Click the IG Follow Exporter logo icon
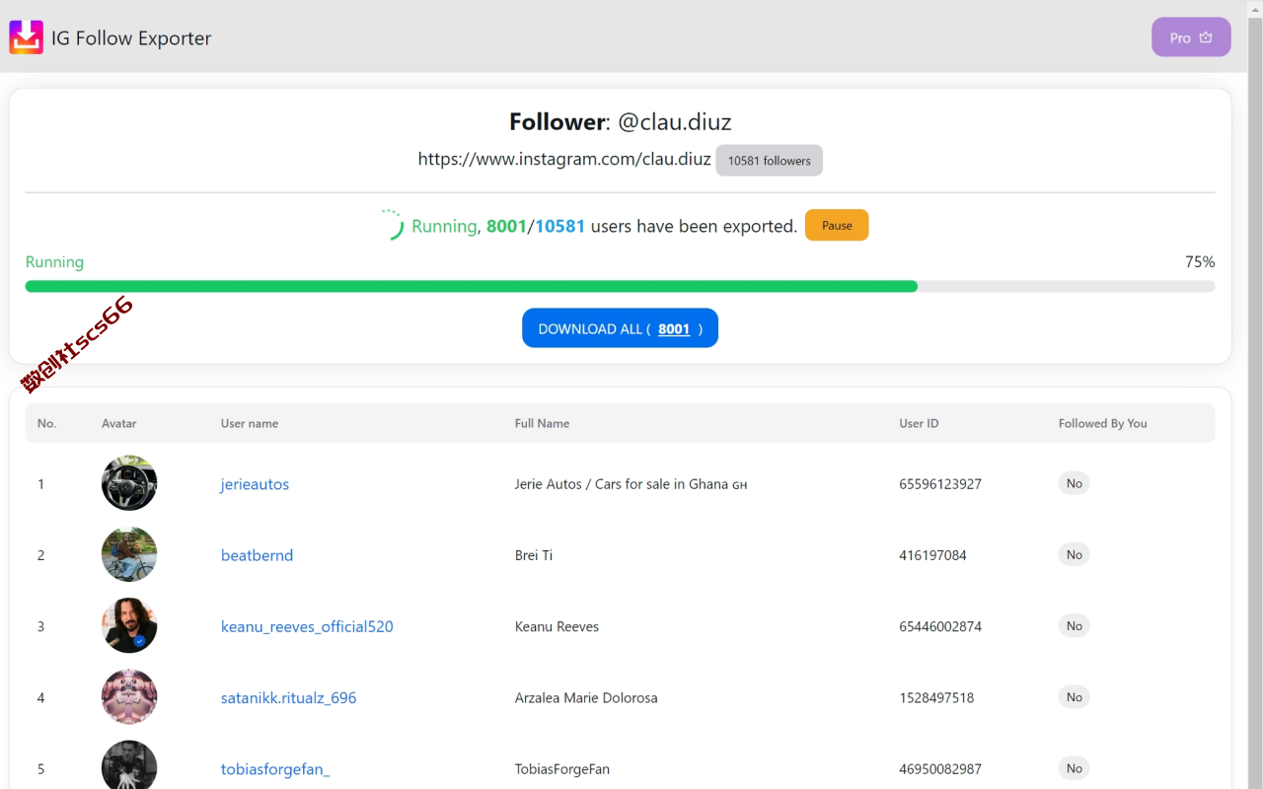This screenshot has width=1263, height=789. [x=27, y=37]
